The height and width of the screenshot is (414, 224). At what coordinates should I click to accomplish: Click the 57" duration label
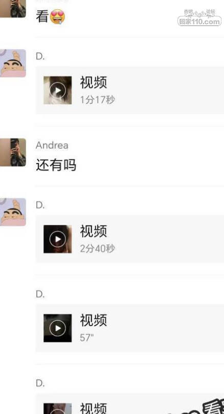(x=87, y=337)
